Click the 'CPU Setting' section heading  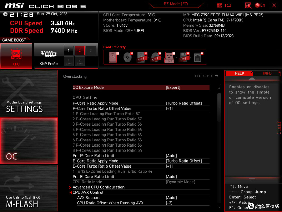[85, 98]
